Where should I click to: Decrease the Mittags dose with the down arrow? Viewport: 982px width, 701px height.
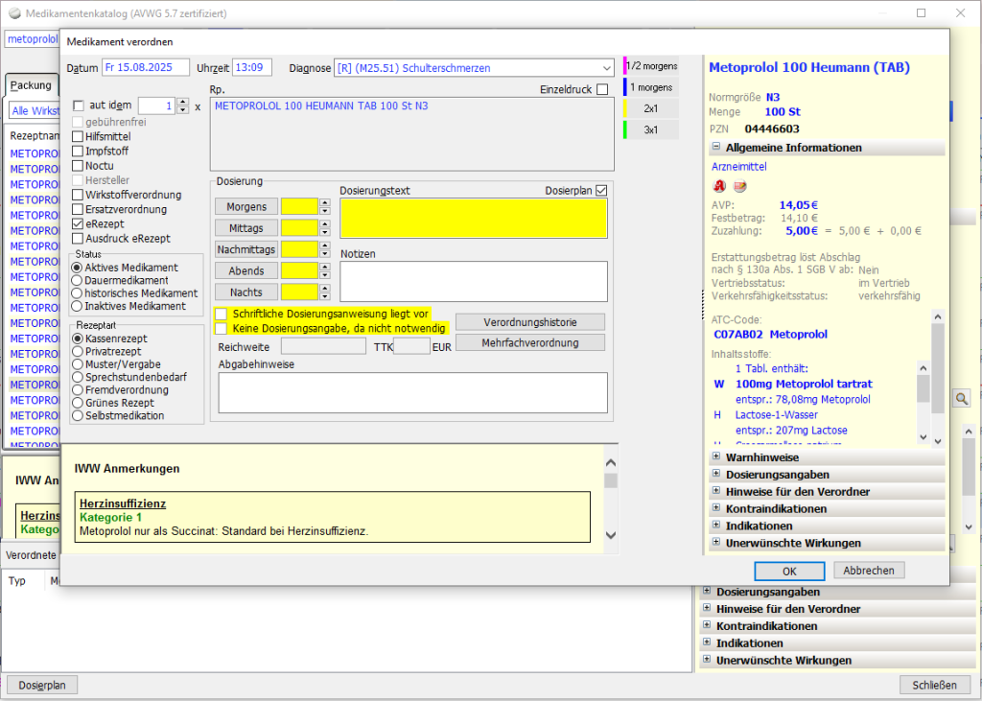pyautogui.click(x=324, y=232)
